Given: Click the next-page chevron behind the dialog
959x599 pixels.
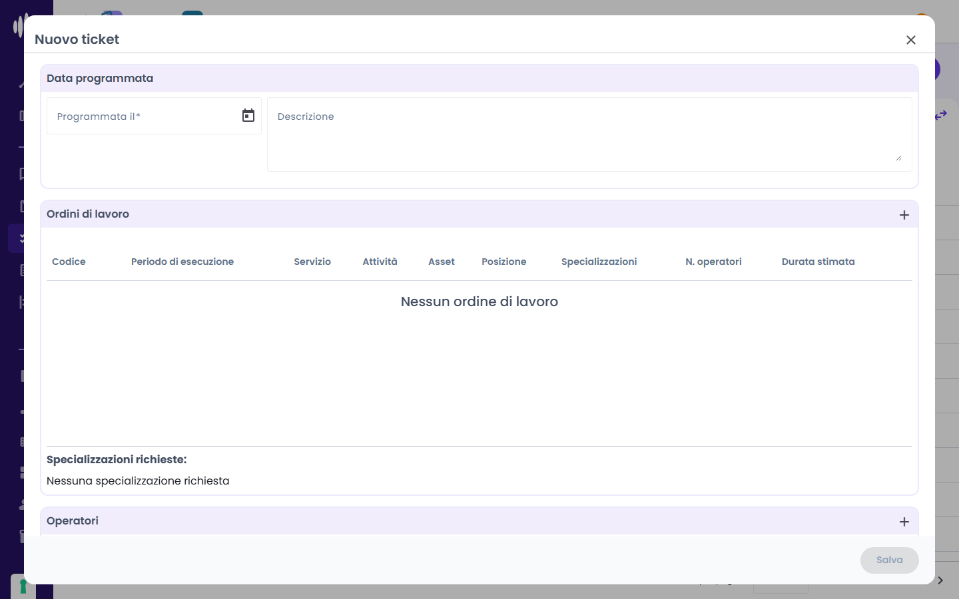Looking at the screenshot, I should pos(940,580).
